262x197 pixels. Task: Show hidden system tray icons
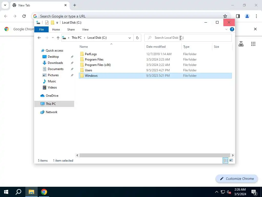[x=216, y=192]
